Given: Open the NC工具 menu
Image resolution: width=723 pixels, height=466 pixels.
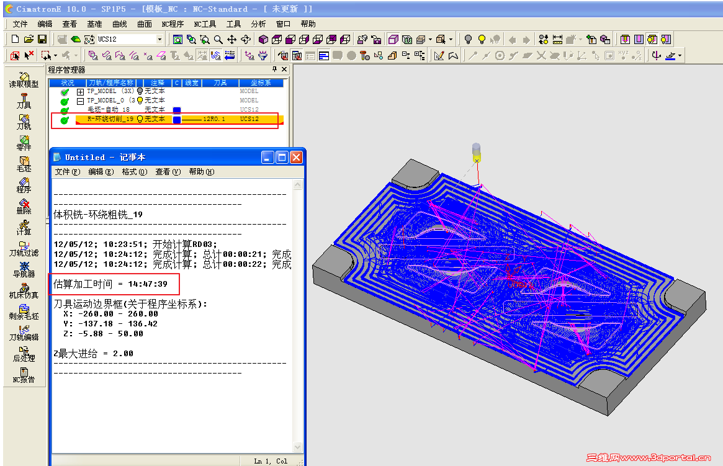Looking at the screenshot, I should pyautogui.click(x=205, y=24).
